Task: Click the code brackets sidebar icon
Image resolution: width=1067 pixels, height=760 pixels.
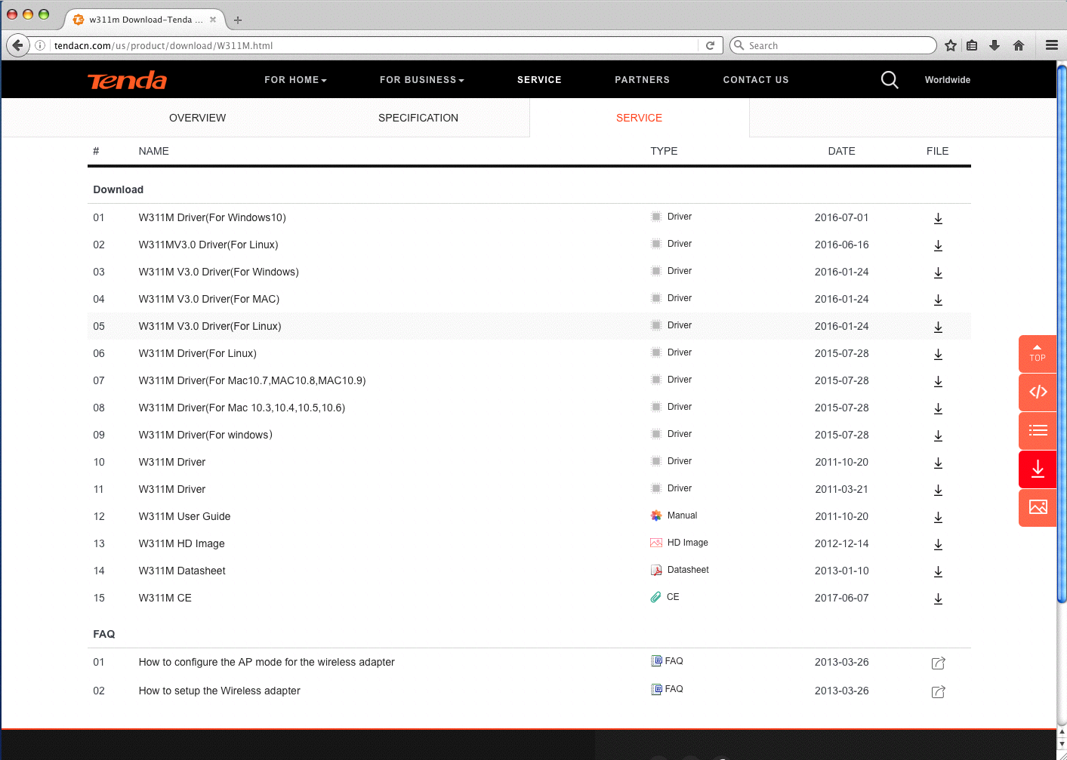Action: [x=1038, y=392]
